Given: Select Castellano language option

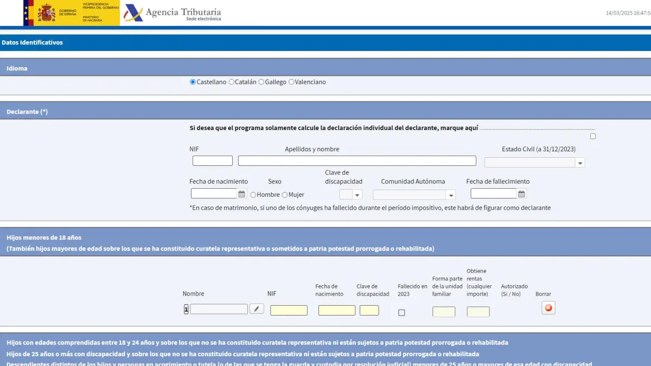Looking at the screenshot, I should (193, 82).
